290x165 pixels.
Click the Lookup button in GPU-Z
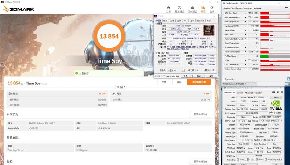(276, 97)
